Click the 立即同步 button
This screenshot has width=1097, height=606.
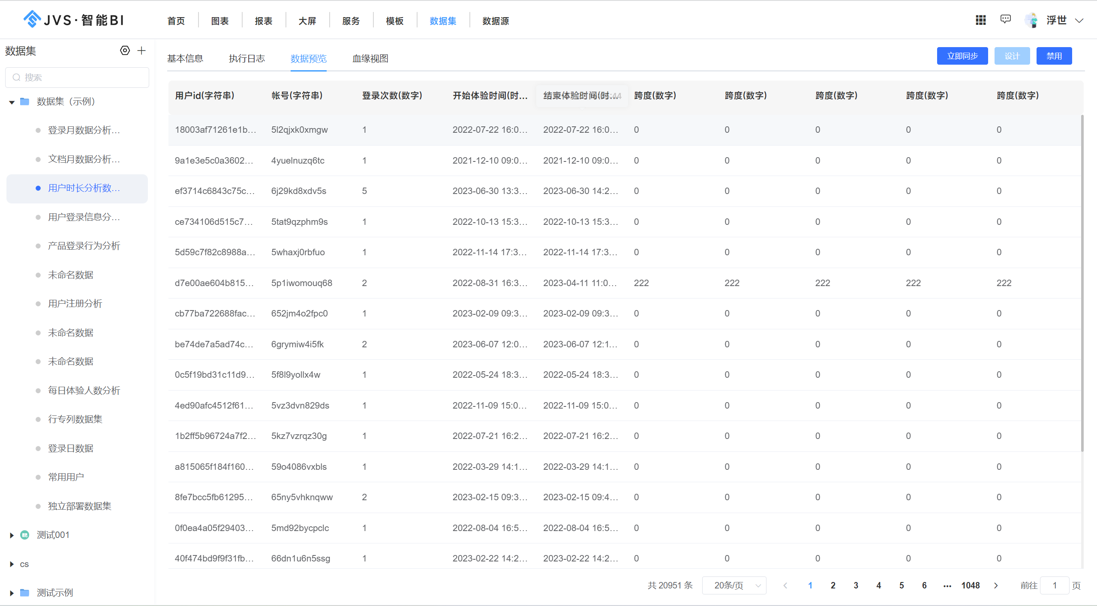(962, 56)
